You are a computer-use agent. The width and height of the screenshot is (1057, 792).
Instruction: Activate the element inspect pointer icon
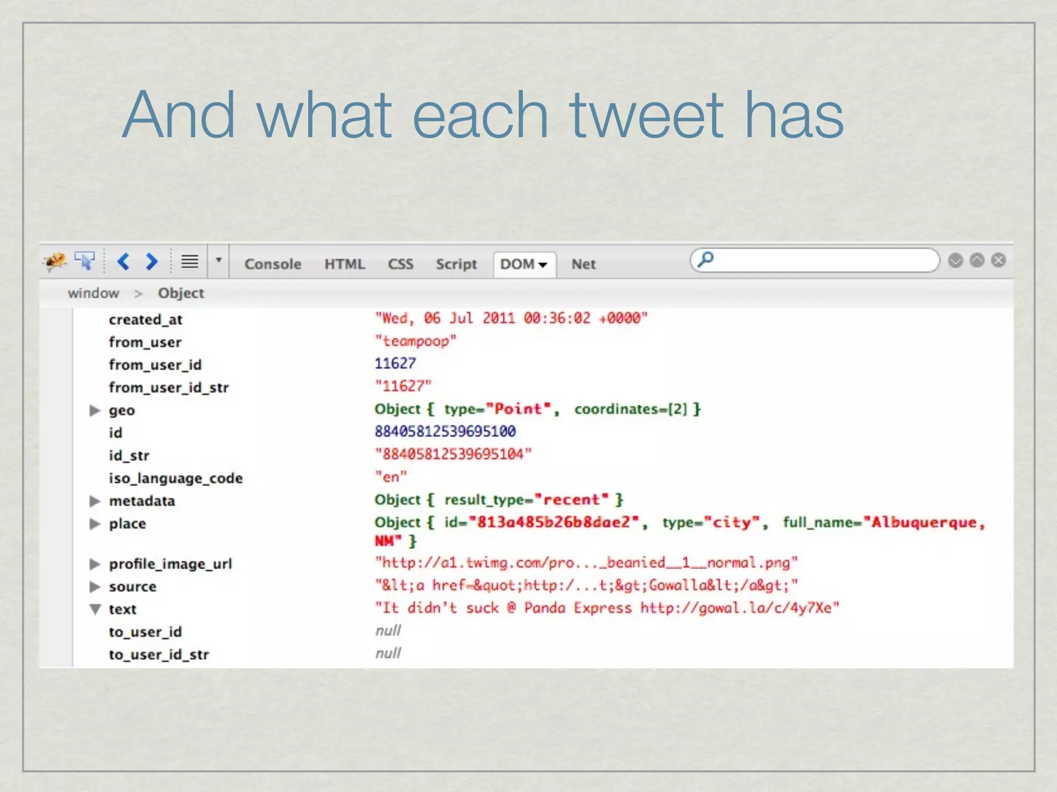click(85, 261)
